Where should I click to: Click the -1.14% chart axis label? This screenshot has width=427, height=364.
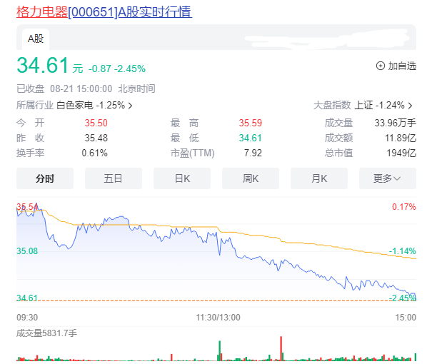click(x=402, y=251)
